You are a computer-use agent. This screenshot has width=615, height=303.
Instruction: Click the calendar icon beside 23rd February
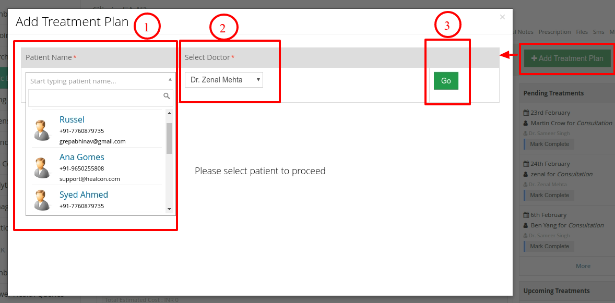526,113
